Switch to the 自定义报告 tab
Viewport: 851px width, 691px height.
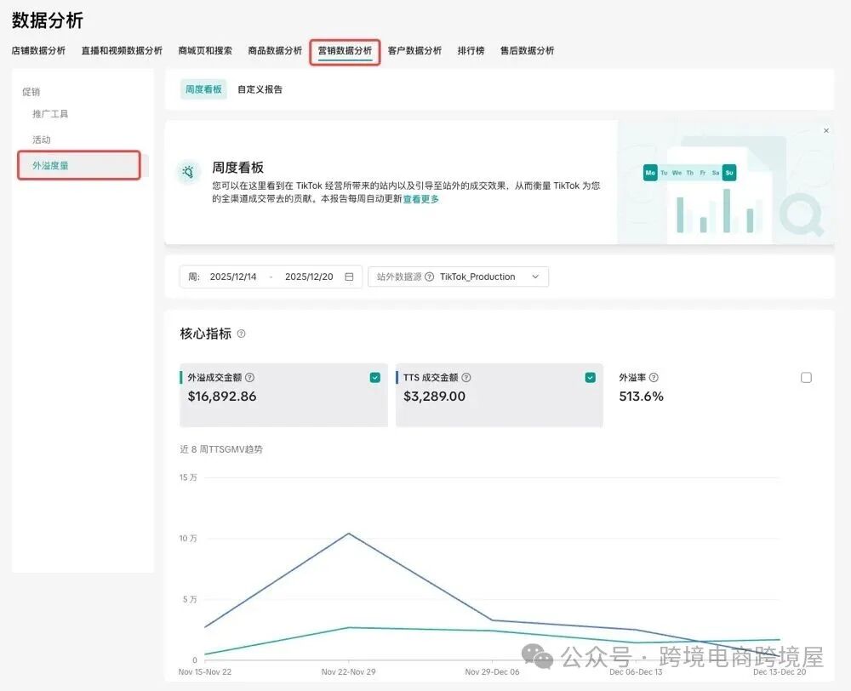pos(260,89)
